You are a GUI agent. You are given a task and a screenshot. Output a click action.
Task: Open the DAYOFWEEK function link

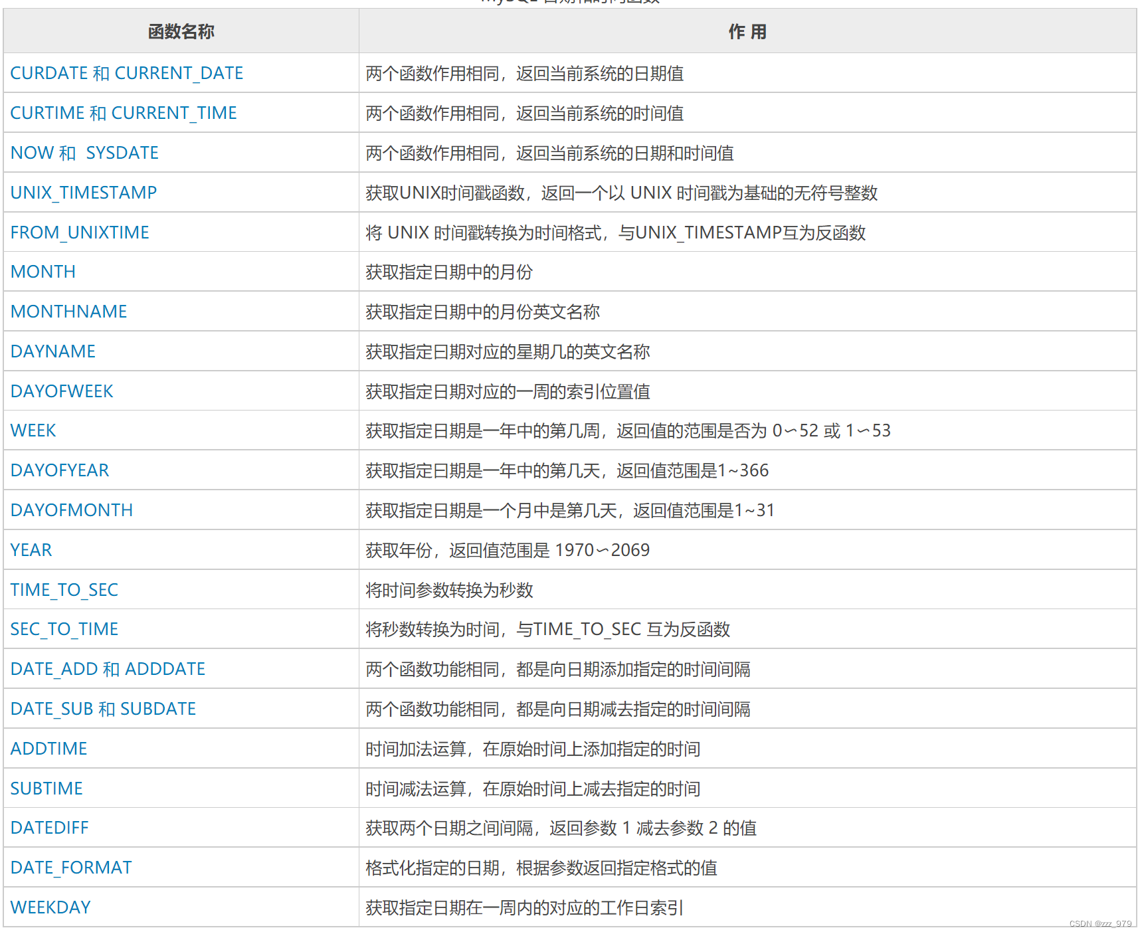click(62, 391)
